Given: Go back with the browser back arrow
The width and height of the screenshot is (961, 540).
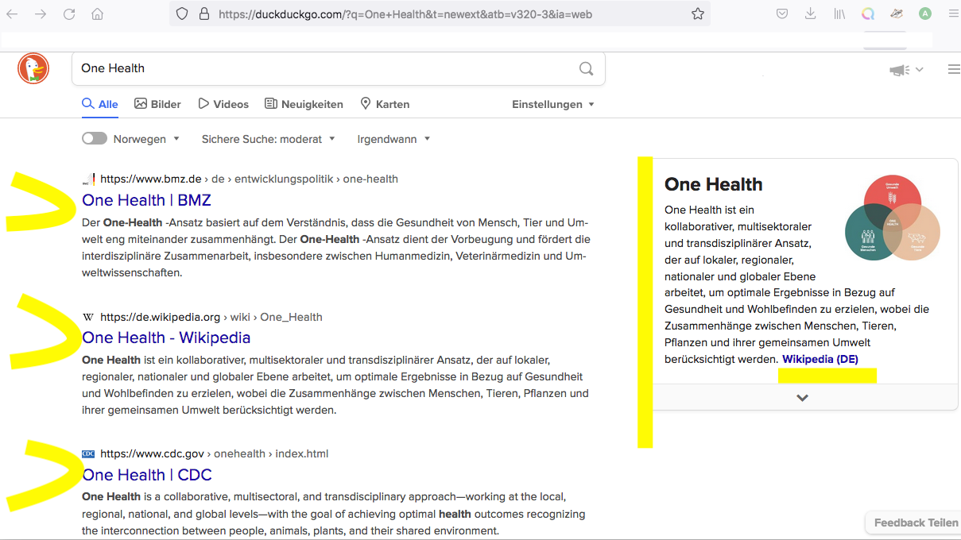Looking at the screenshot, I should (x=13, y=13).
